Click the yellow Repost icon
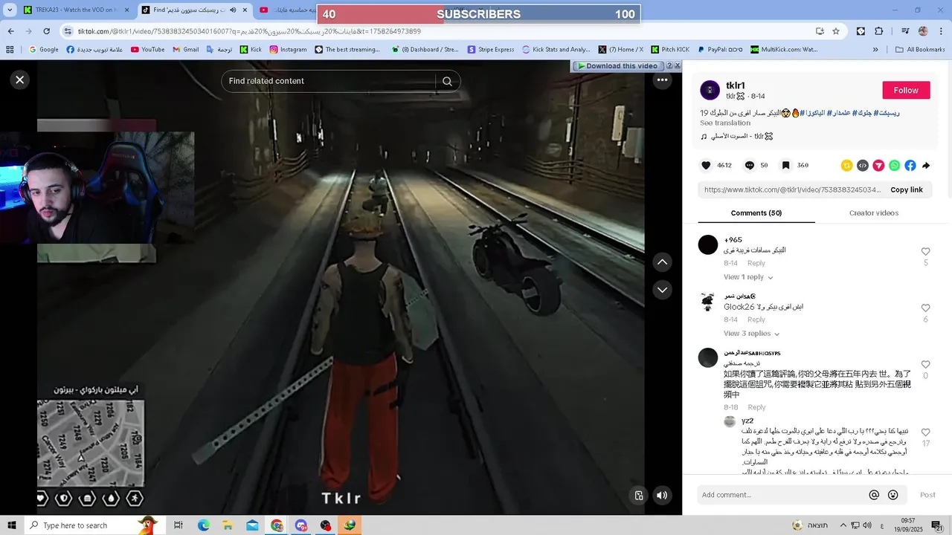952x535 pixels. pos(846,166)
